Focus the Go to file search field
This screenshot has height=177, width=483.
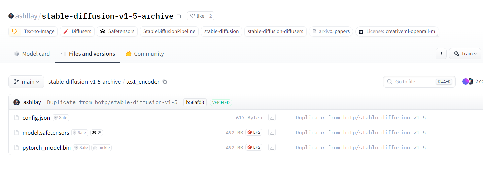(419, 82)
